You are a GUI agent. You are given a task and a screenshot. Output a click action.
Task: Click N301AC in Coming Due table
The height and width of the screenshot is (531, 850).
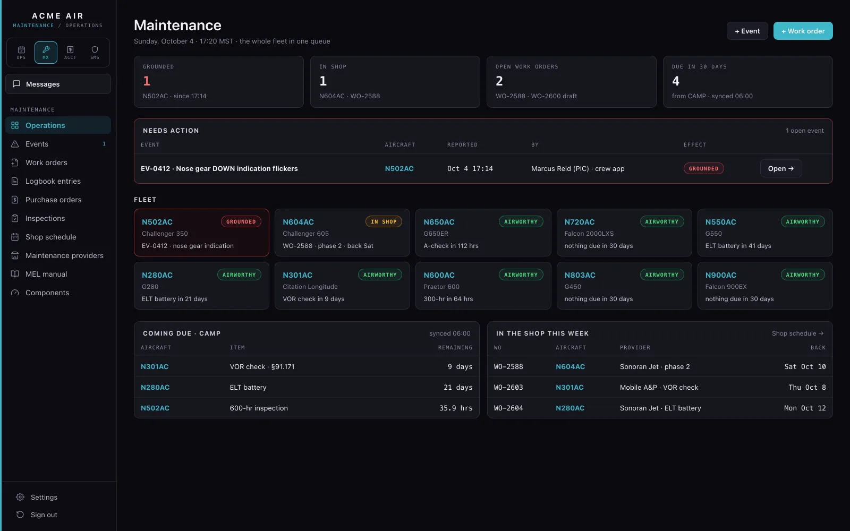tap(155, 366)
